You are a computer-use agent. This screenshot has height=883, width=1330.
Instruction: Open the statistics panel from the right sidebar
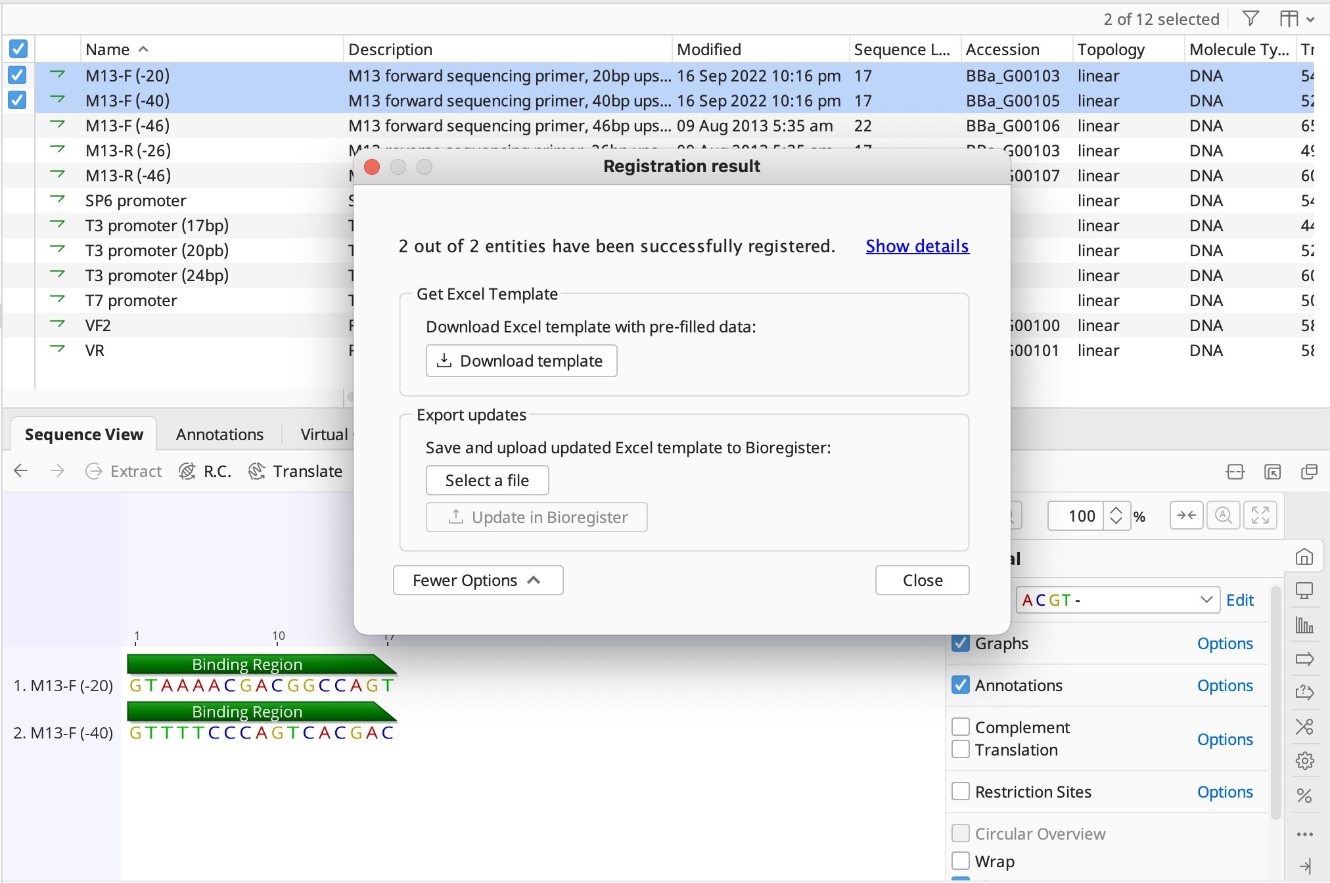(x=1305, y=624)
